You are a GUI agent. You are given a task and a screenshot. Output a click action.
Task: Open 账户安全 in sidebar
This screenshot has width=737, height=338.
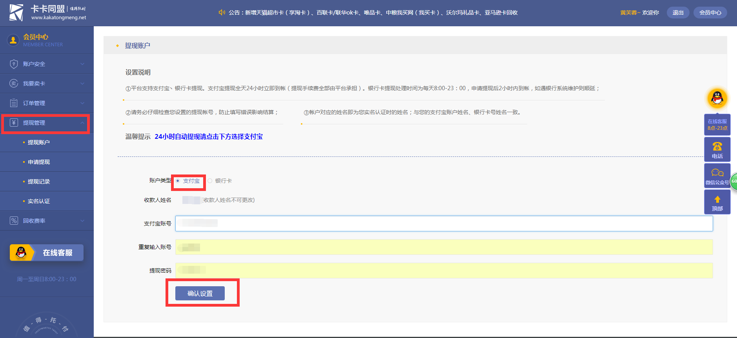tap(47, 64)
